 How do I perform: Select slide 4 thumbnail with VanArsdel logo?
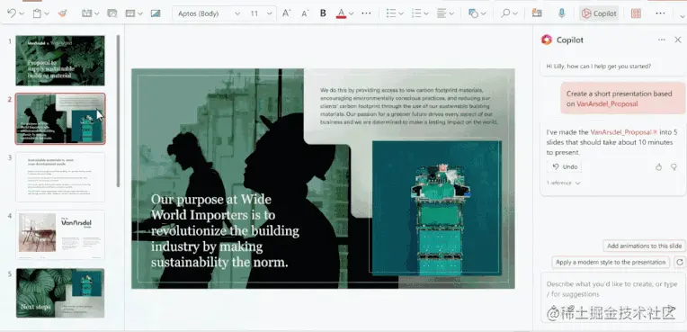coord(60,235)
